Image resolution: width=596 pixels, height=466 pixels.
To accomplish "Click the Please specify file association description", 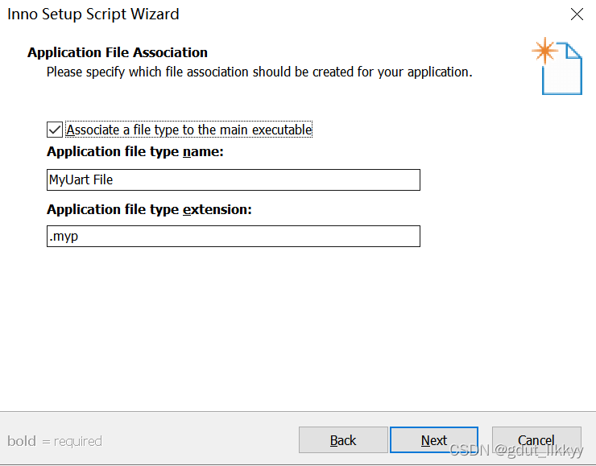I will click(259, 72).
